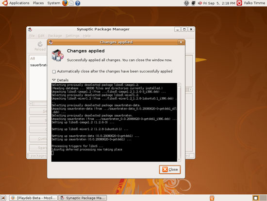Open the trash icon in bottom panel

(212, 198)
